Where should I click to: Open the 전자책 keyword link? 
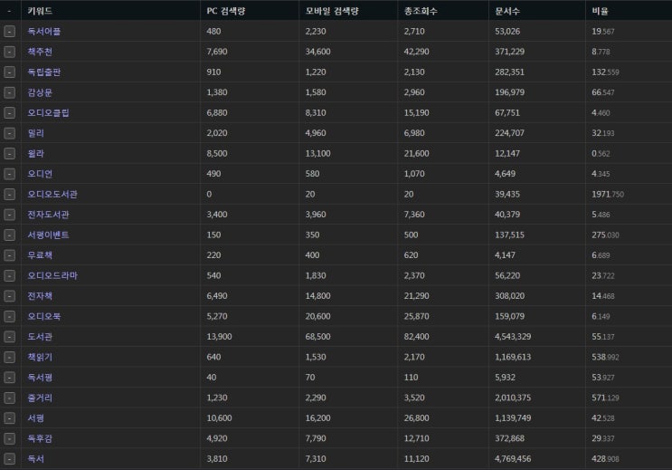click(x=40, y=296)
